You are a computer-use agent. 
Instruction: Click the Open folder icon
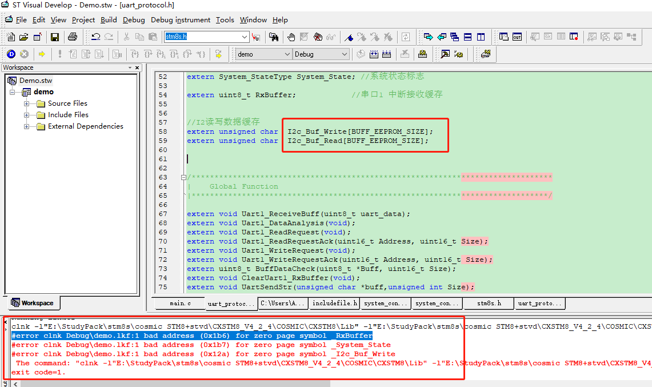pyautogui.click(x=24, y=37)
